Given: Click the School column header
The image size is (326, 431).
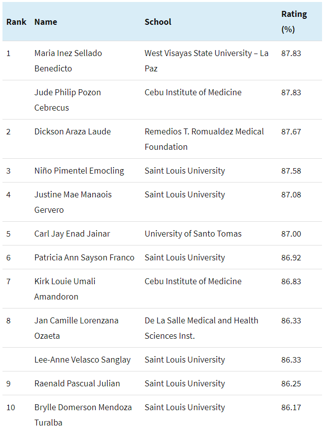Looking at the screenshot, I should (158, 22).
